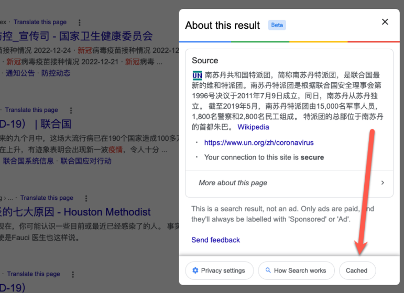This screenshot has width=404, height=293.
Task: Click the chevron beside More about this page
Action: [383, 183]
